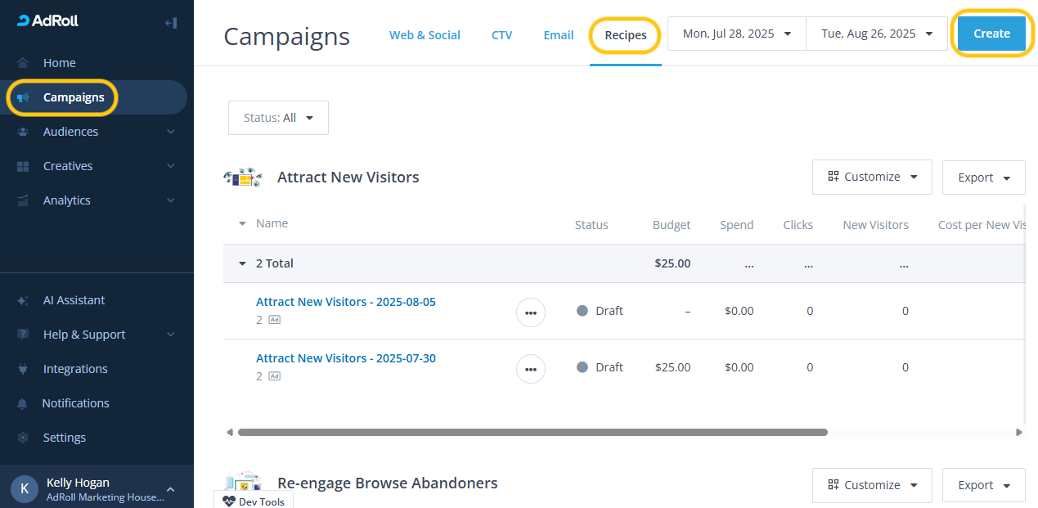
Task: Open the start date Jul 28 picker
Action: (737, 34)
